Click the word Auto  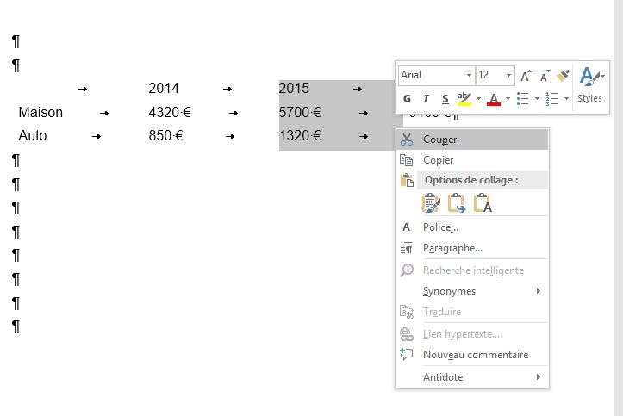click(33, 136)
